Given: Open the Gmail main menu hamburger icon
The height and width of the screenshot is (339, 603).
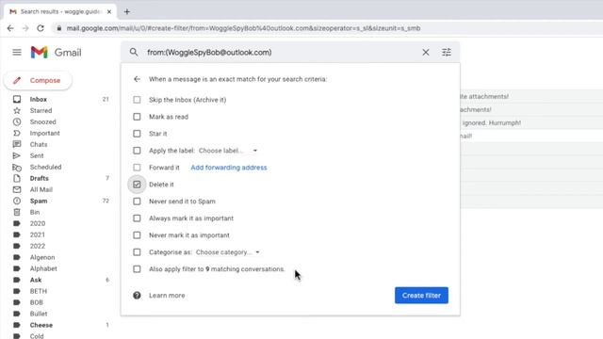Looking at the screenshot, I should 17,52.
